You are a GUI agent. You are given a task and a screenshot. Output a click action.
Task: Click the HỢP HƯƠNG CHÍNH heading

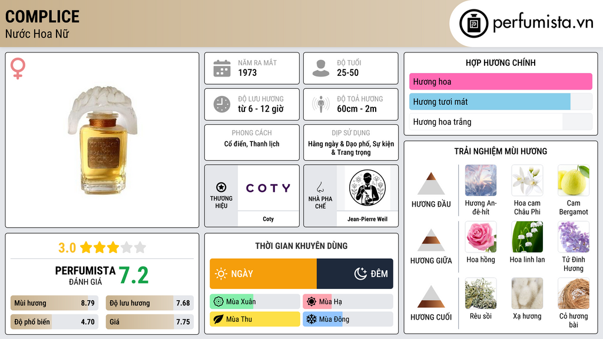(501, 62)
